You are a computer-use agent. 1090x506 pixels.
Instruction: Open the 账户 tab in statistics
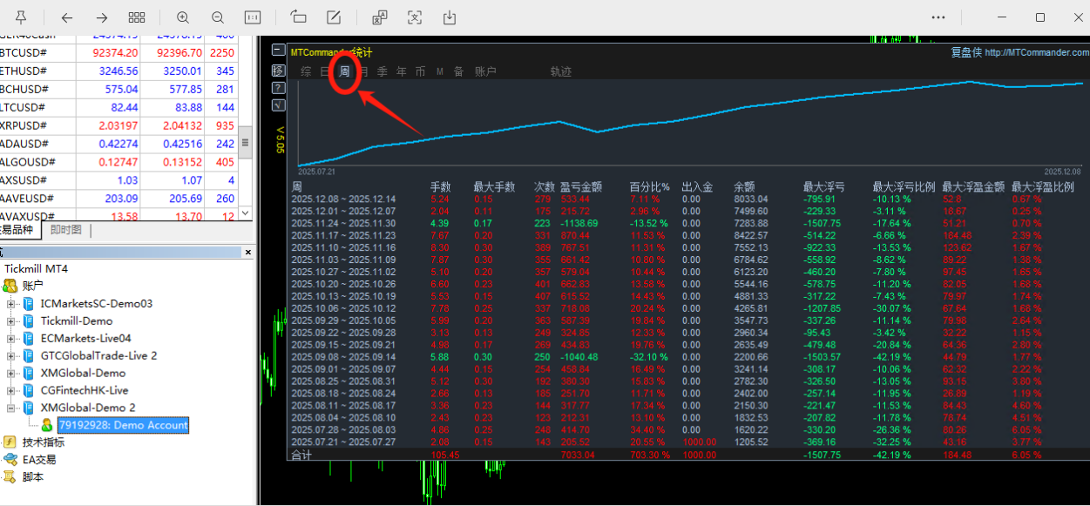coord(485,71)
